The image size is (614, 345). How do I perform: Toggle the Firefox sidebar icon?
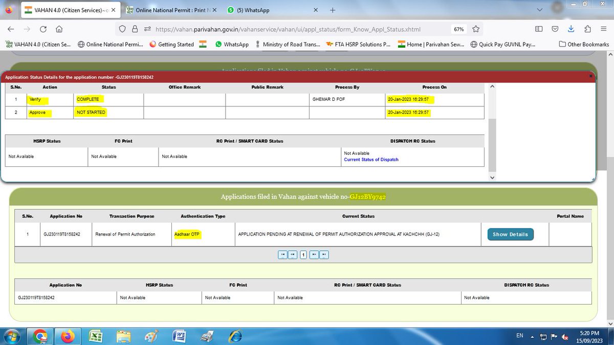(x=539, y=29)
